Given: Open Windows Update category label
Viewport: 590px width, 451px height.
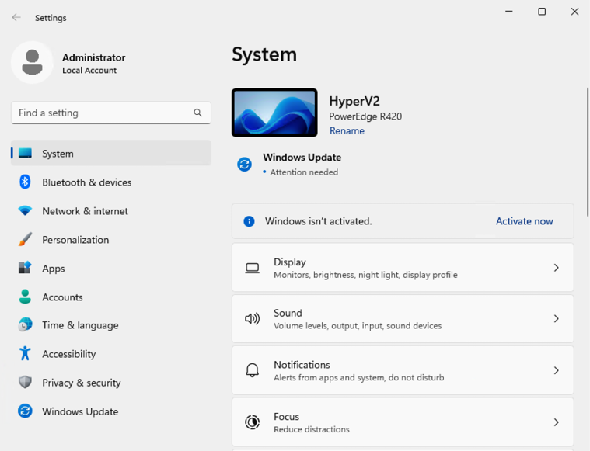Looking at the screenshot, I should [x=80, y=411].
